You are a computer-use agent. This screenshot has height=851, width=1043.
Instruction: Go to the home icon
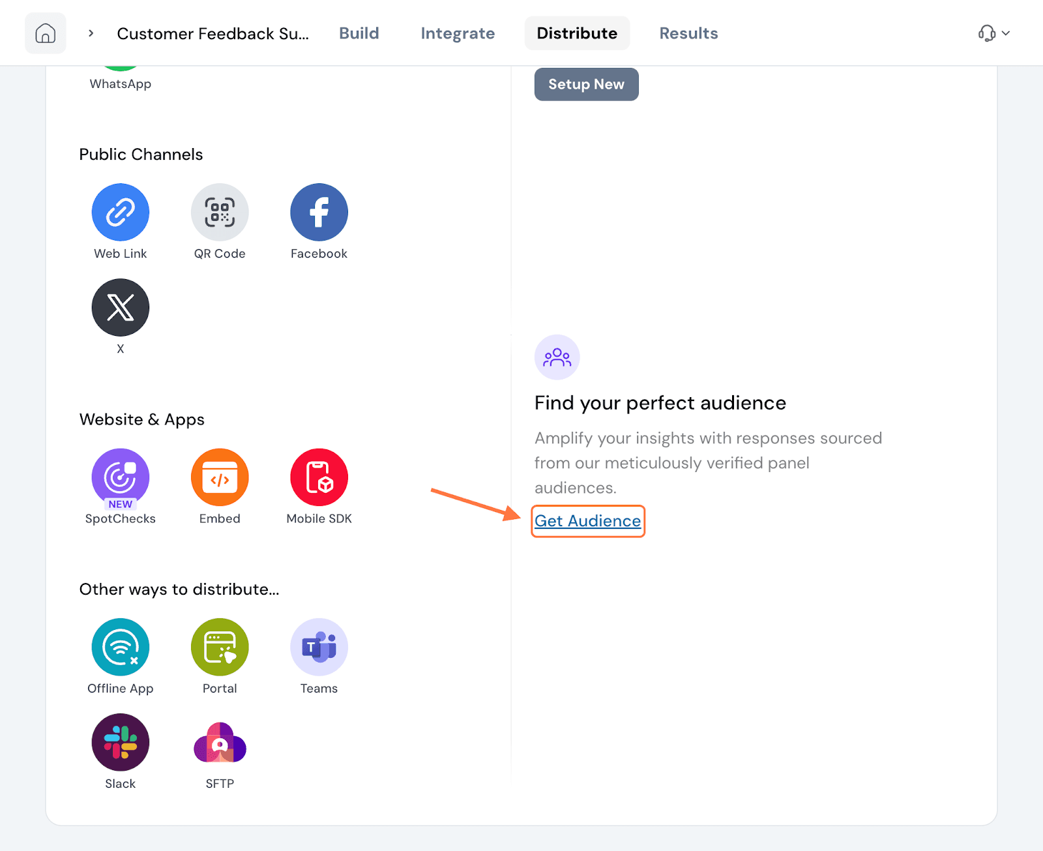pos(46,33)
